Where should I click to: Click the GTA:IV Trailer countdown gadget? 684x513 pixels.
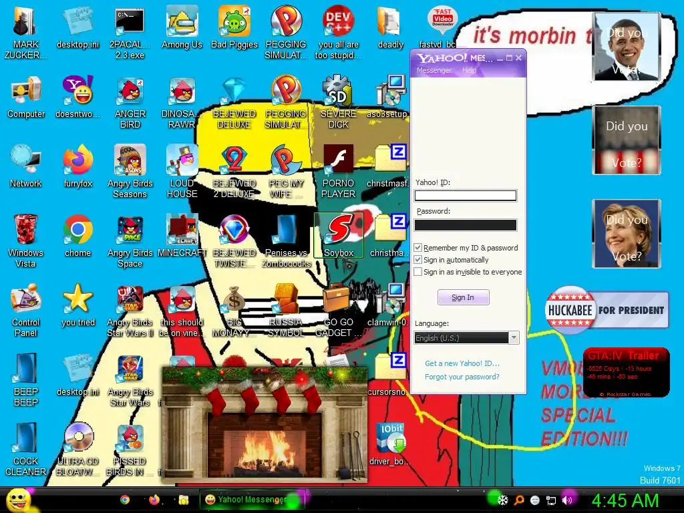[x=627, y=373]
